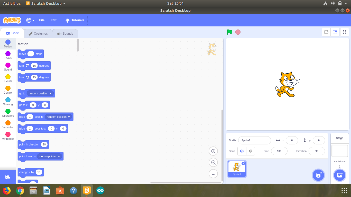Open the Add Extension button
Screen dimensions: 351x197
tap(8, 177)
